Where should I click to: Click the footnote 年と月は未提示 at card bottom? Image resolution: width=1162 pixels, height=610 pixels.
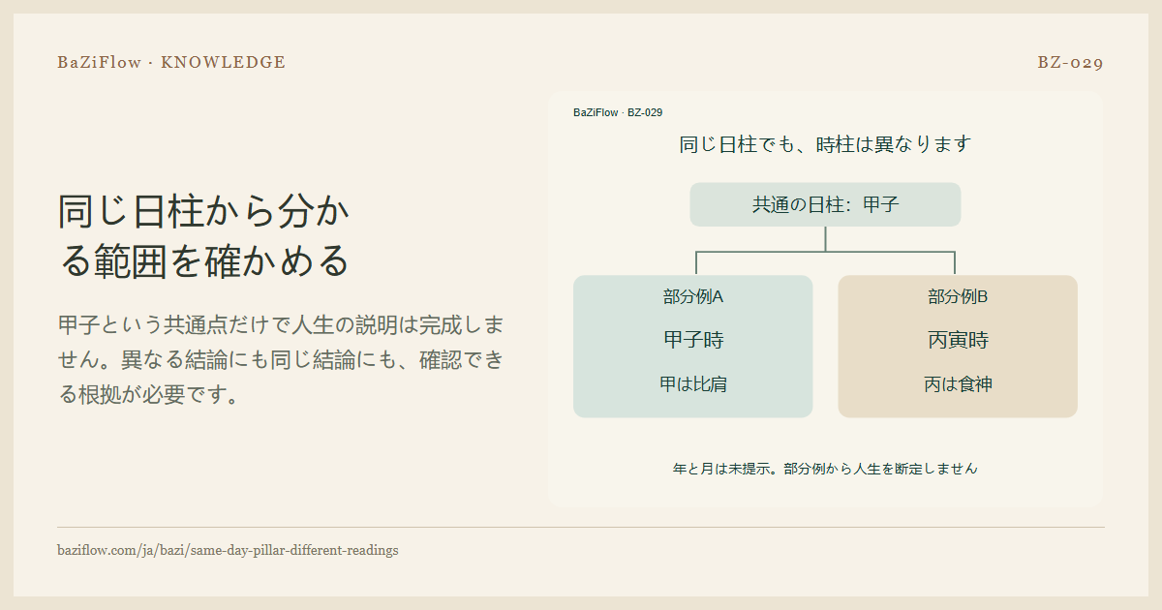[x=825, y=469]
